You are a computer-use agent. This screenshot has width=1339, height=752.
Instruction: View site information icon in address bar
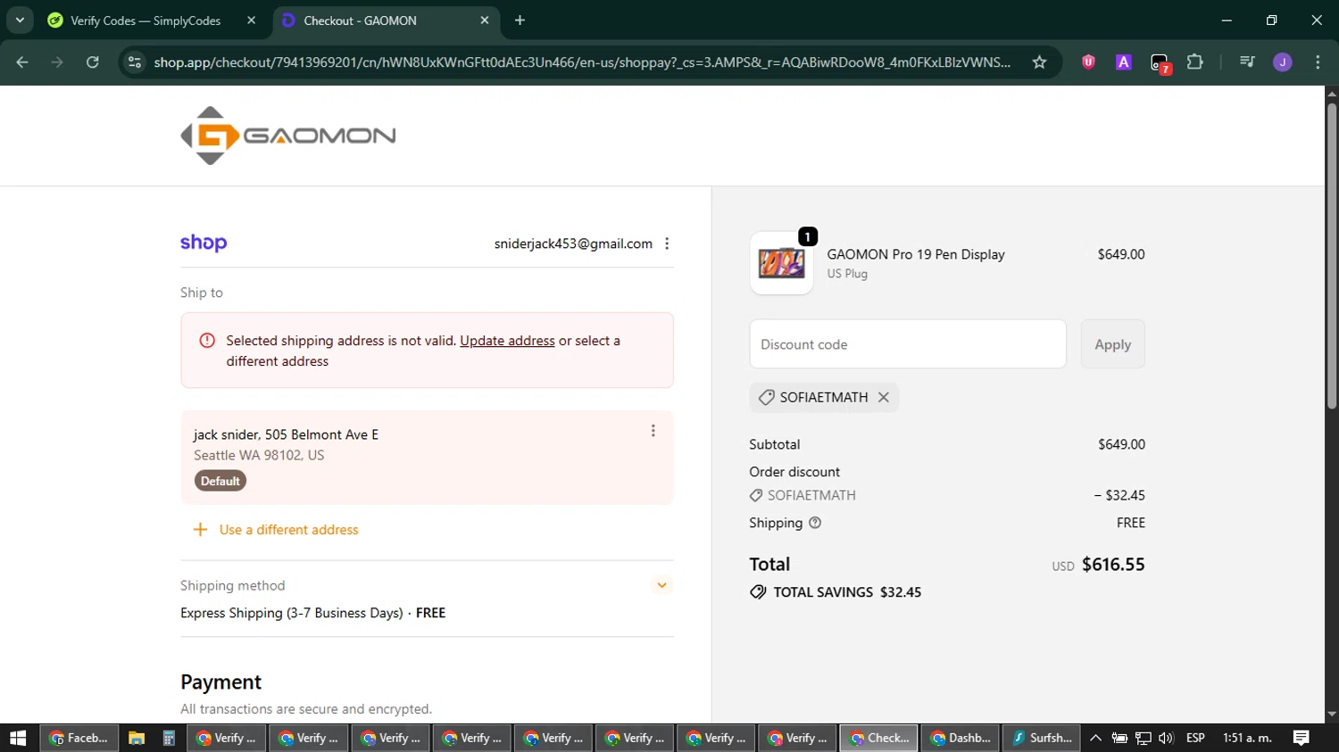[x=135, y=62]
